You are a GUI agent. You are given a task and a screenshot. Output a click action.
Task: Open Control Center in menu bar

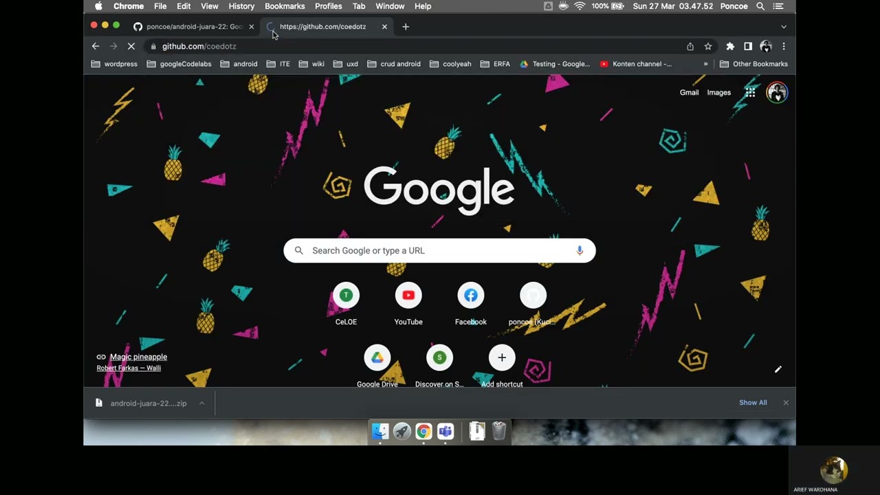pos(778,6)
